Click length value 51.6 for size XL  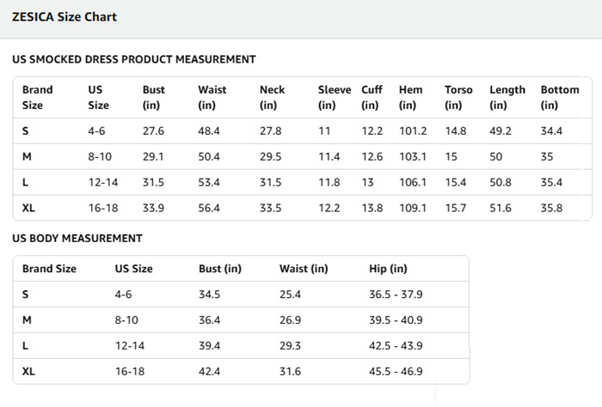click(x=501, y=208)
